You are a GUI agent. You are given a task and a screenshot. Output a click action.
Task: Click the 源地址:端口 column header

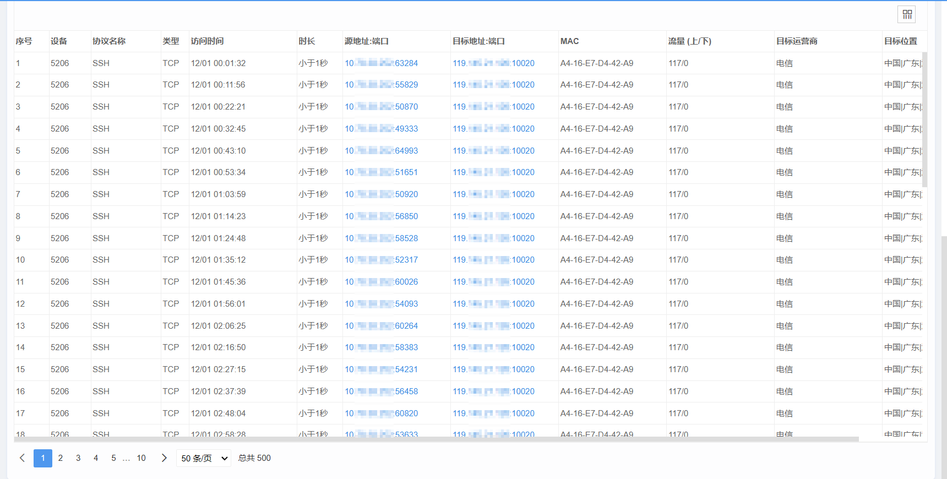coord(367,41)
